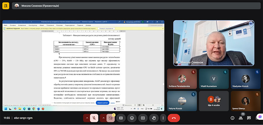Show the participants list panel
This screenshot has height=125, width=263.
(240, 118)
